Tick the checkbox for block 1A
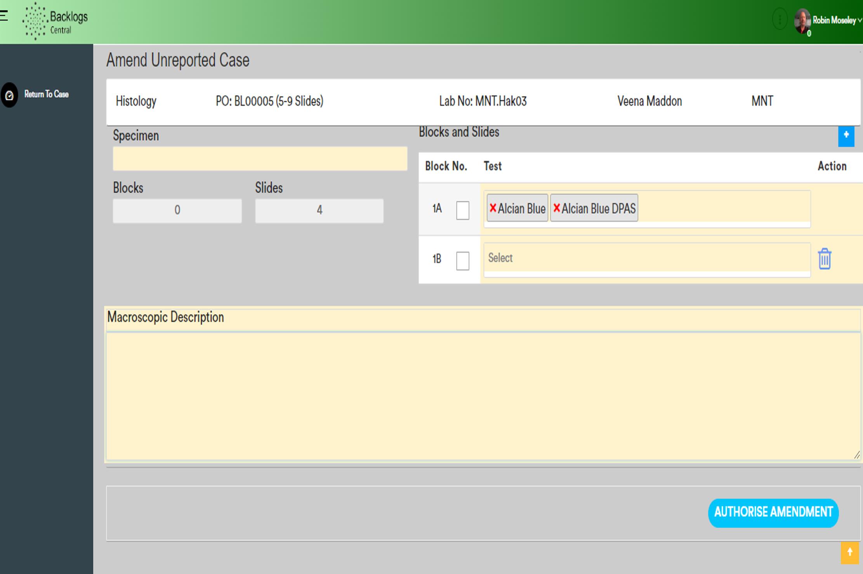863x574 pixels. 462,210
